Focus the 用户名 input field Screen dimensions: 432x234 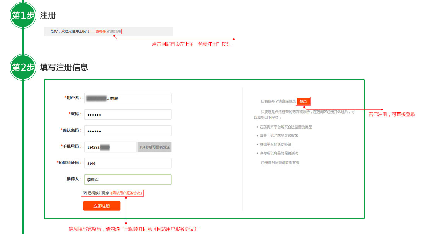[127, 98]
